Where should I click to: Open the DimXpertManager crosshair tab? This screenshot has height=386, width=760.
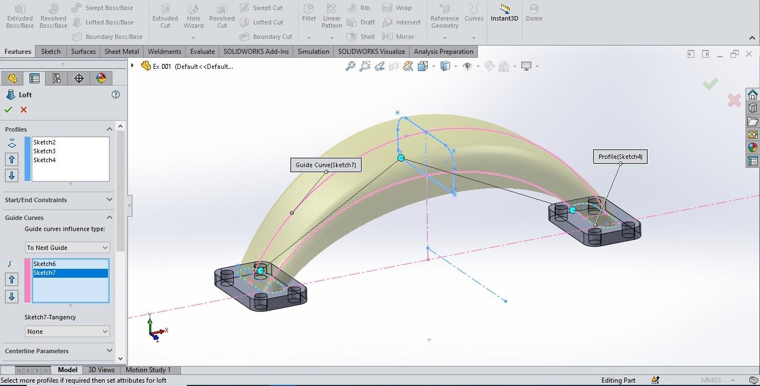79,78
